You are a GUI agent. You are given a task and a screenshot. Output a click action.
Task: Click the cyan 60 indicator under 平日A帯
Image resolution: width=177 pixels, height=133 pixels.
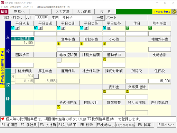tap(13, 28)
